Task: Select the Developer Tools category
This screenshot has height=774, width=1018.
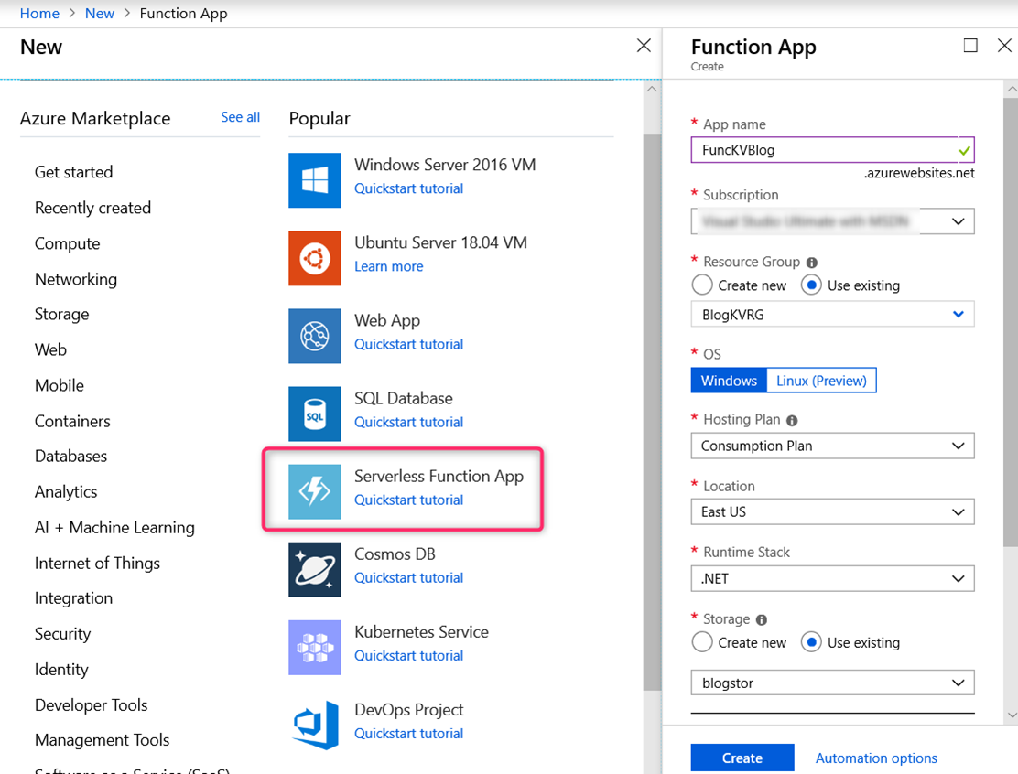Action: [x=91, y=705]
